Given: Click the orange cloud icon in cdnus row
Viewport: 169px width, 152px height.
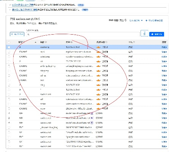Looking at the screenshot, I should pos(98,76).
